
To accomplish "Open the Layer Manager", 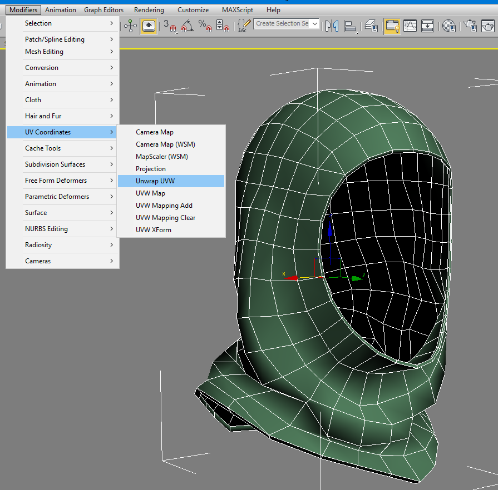I will point(371,26).
